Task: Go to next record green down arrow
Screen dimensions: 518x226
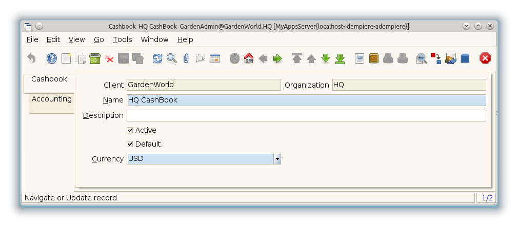Action: point(326,58)
